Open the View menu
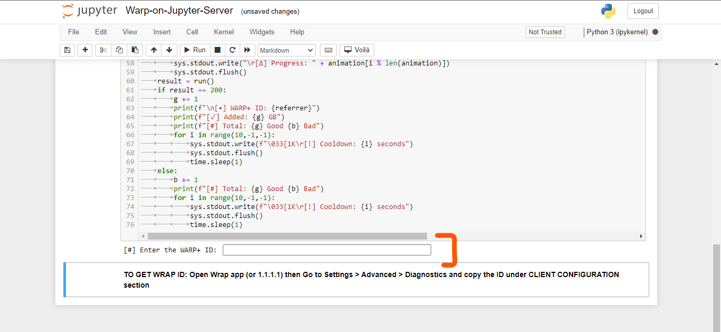 point(130,32)
